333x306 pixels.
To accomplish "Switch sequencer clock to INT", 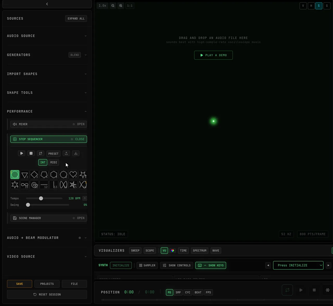I will pyautogui.click(x=43, y=162).
